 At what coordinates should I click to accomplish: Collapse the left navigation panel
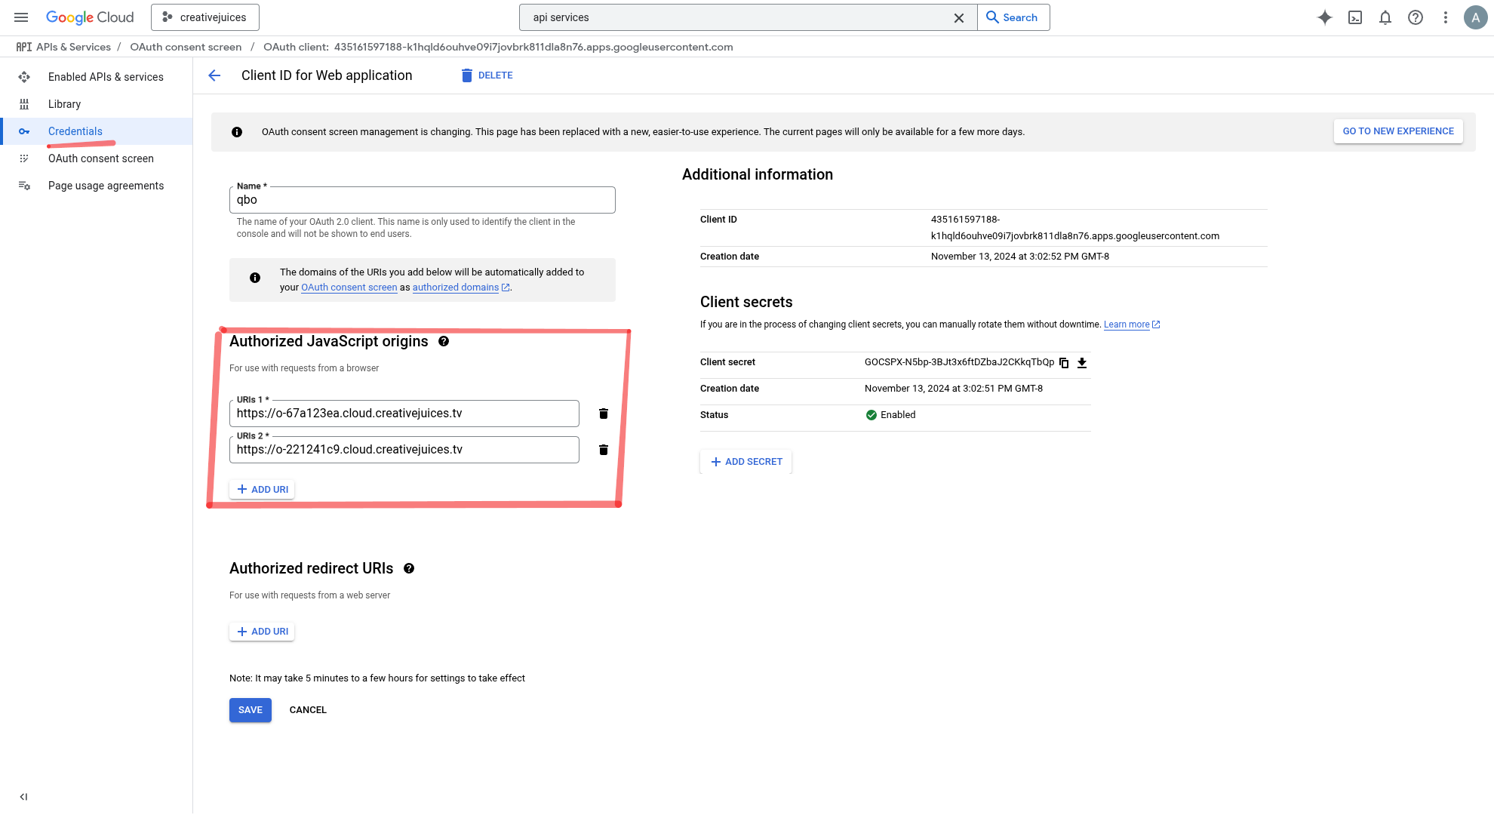click(x=23, y=797)
